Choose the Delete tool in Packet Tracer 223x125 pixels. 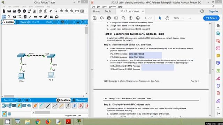click(14, 17)
